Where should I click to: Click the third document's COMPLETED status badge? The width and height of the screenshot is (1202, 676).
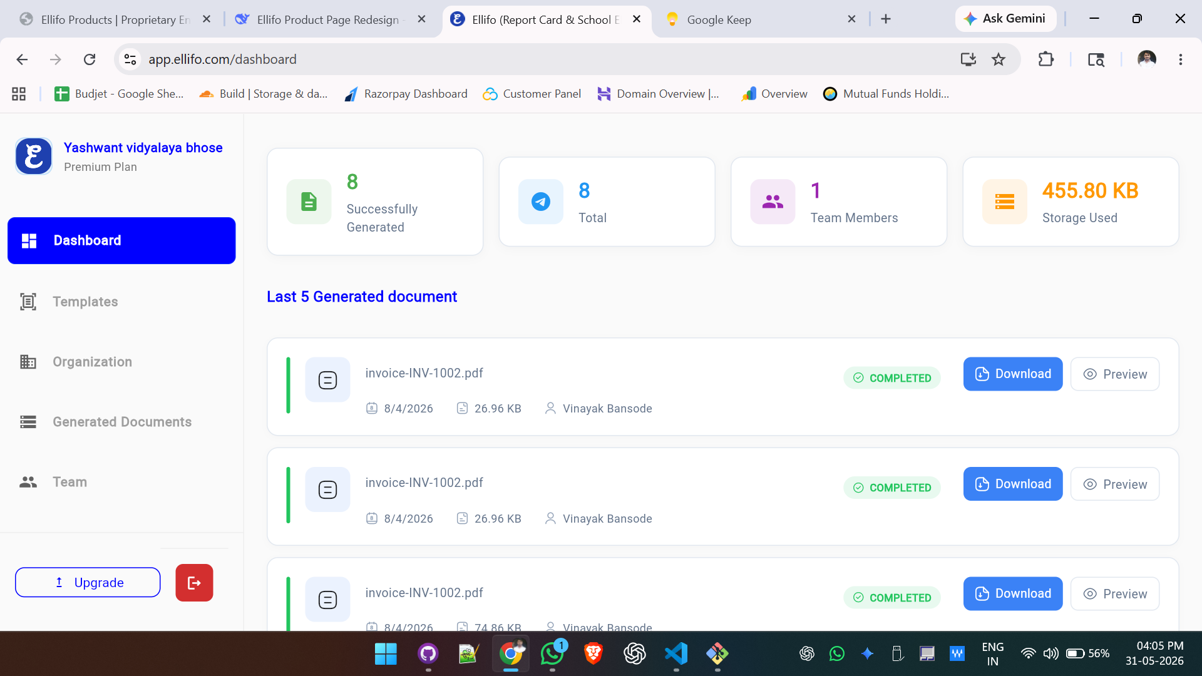(892, 597)
